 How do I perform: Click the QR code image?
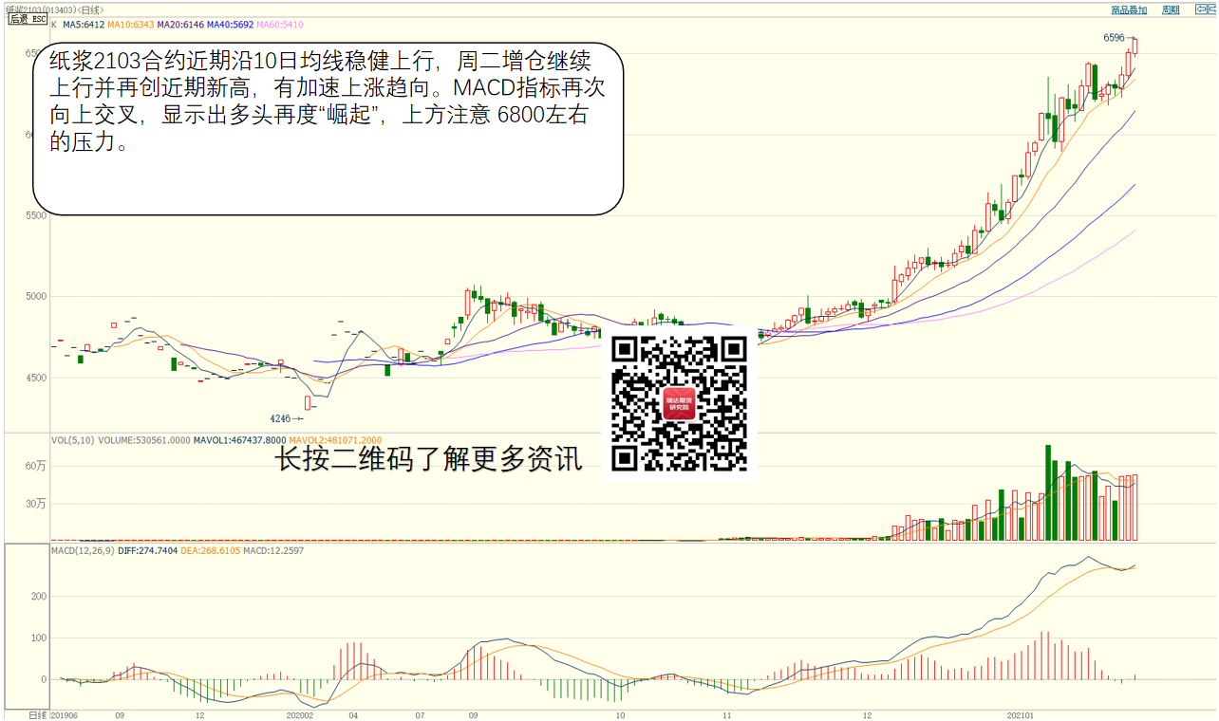pyautogui.click(x=679, y=403)
